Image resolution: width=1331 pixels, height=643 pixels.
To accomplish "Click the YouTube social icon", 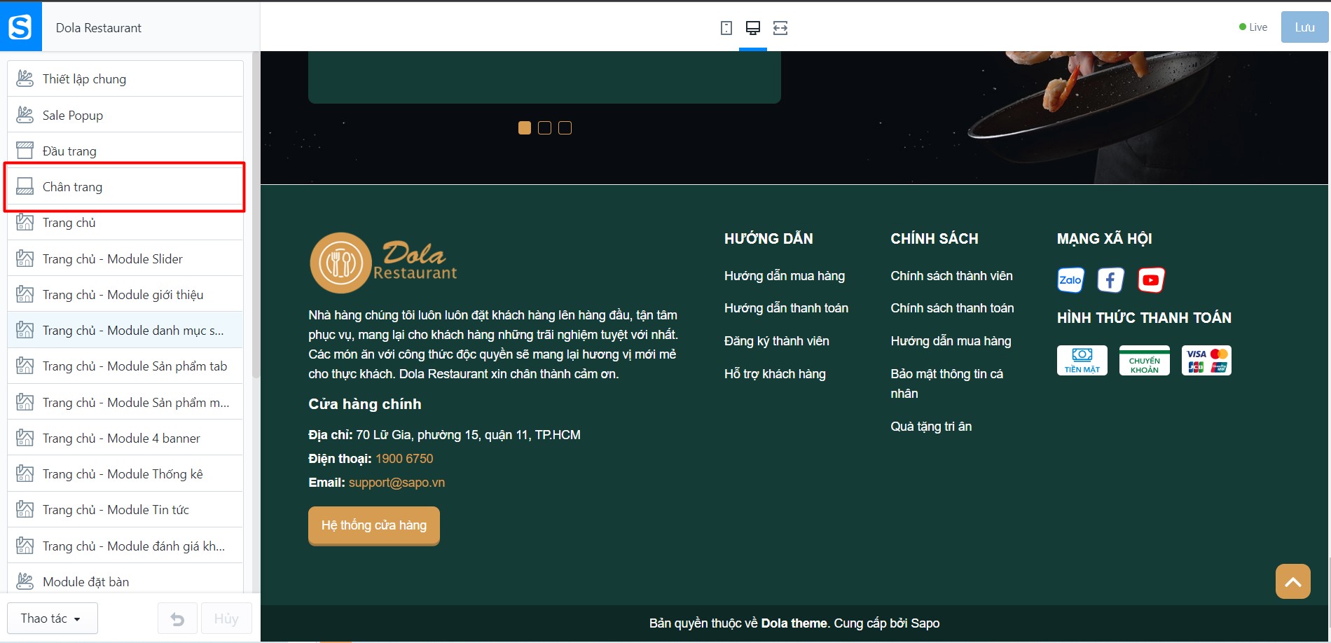I will point(1151,280).
